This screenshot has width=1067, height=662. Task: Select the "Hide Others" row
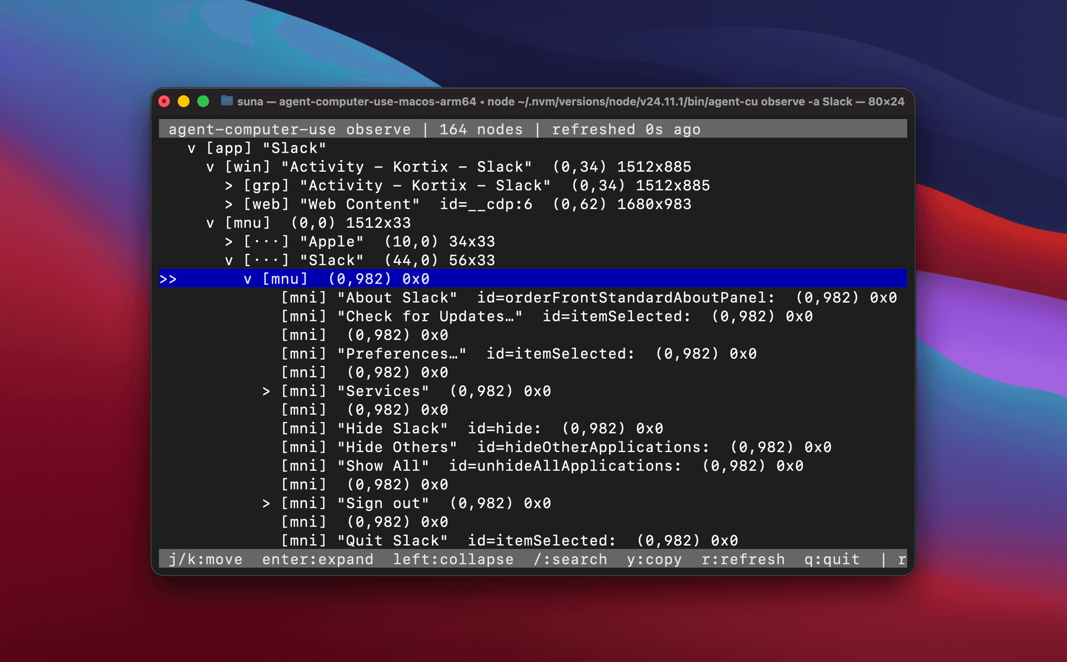[533, 448]
